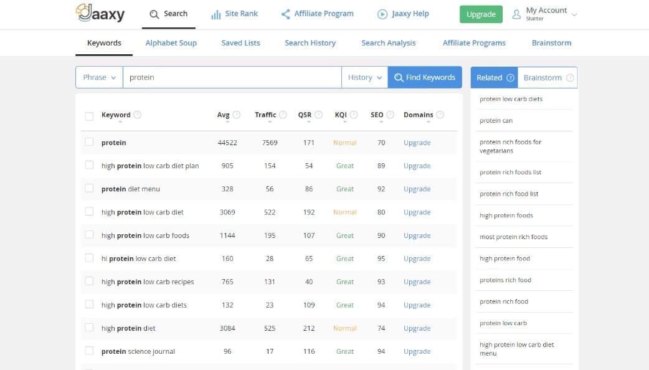Screen dimensions: 649x370
Task: Select the 'high protein low carb foods' checkbox
Action: click(x=89, y=235)
